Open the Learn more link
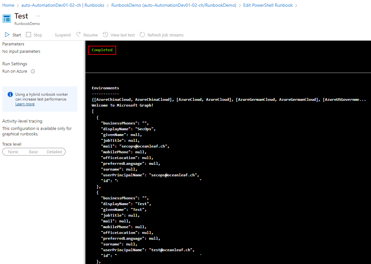371x264 pixels. (x=25, y=104)
